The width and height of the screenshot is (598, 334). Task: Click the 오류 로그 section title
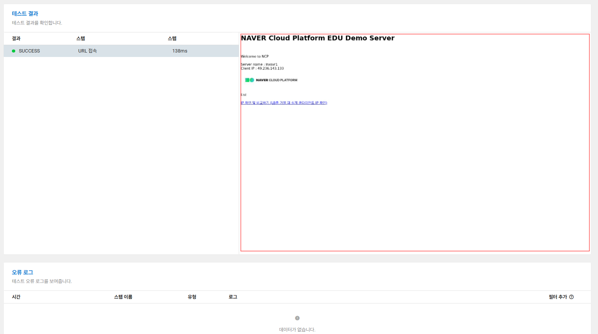(x=22, y=272)
